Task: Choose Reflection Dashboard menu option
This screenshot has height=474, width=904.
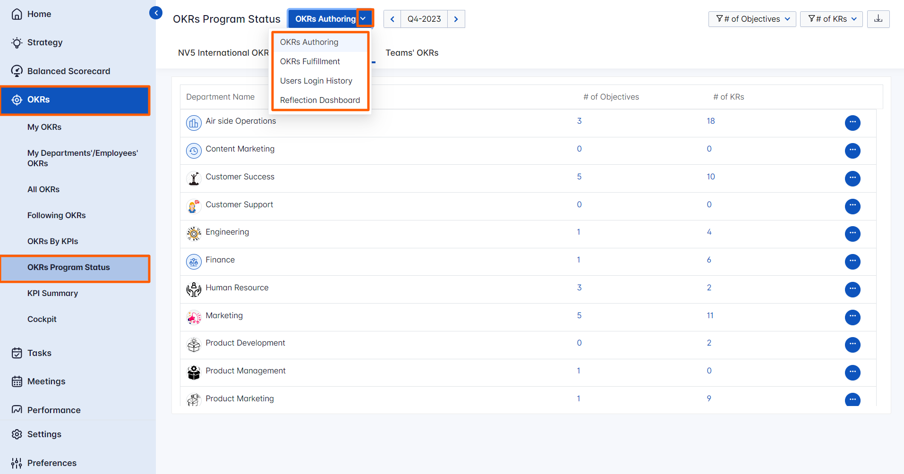Action: click(x=320, y=100)
